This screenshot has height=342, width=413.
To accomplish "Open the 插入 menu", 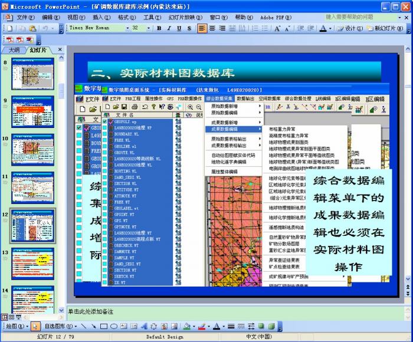I will (x=101, y=18).
